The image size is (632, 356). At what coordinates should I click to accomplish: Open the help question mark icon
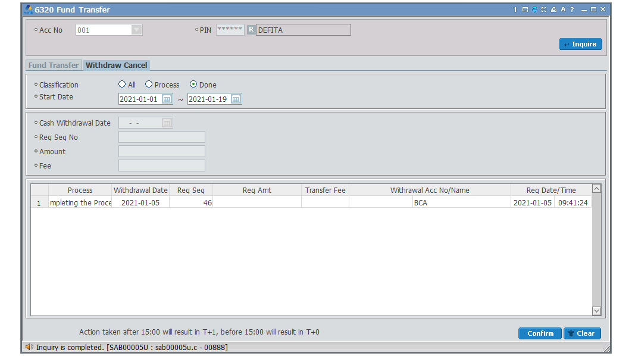(572, 10)
